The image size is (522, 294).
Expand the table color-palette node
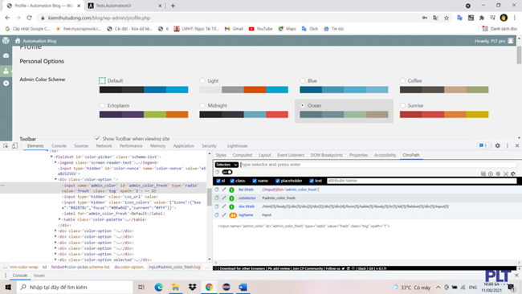coord(59,219)
